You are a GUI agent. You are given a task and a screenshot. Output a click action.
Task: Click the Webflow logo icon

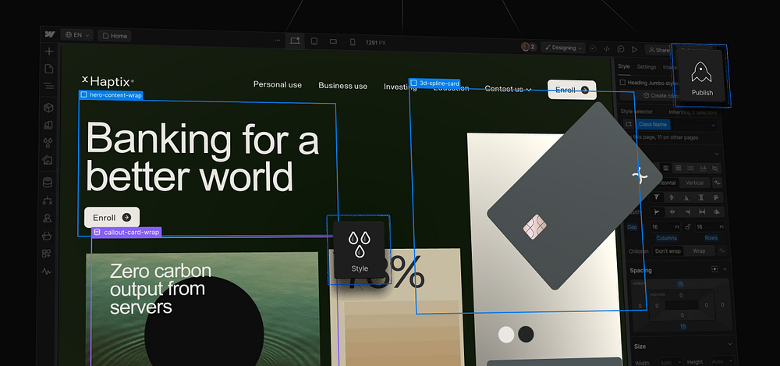tap(50, 35)
